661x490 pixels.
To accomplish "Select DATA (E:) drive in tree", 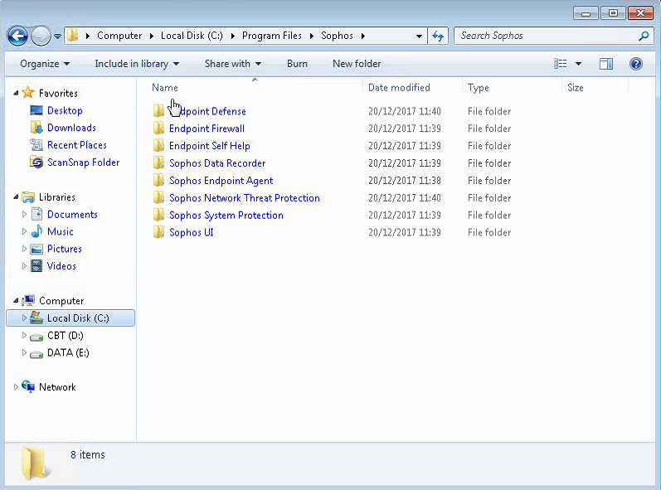I will coord(68,353).
